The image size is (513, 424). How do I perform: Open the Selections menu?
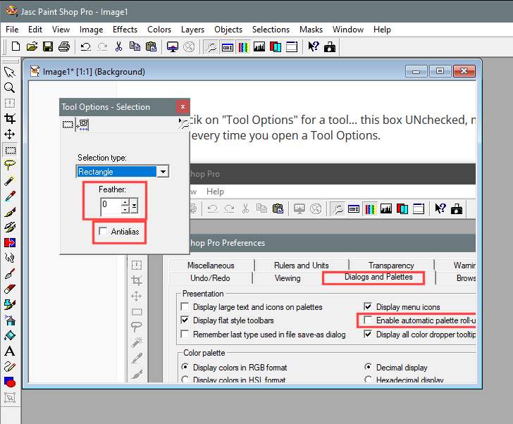click(x=271, y=30)
